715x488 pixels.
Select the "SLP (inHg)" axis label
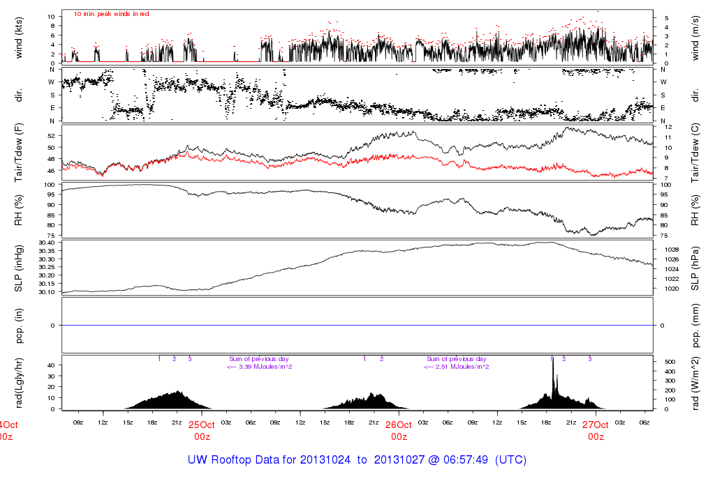(18, 268)
